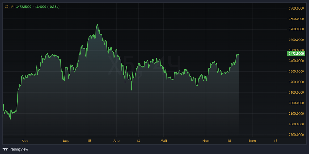Click the Май date on time axis
Viewport: 309px width, 154px height.
(164, 141)
